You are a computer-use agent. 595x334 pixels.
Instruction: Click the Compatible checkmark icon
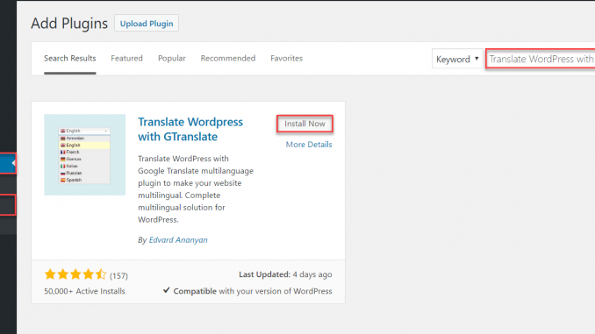[166, 290]
